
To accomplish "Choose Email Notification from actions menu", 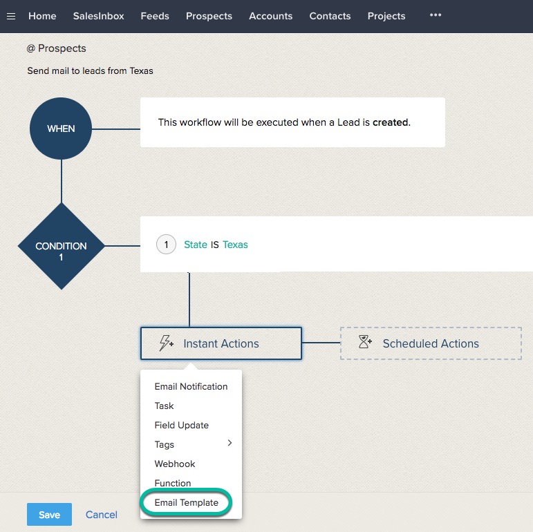I will pyautogui.click(x=191, y=386).
